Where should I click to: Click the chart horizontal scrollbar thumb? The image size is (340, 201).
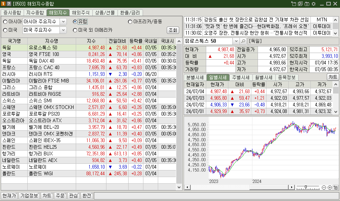(269, 187)
